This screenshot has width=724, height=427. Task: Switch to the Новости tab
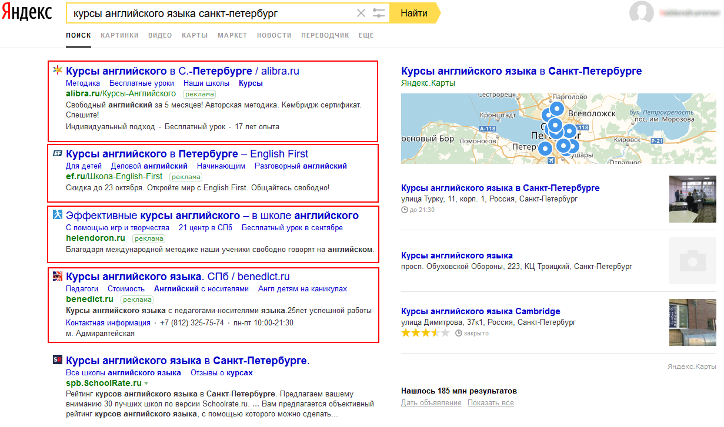pos(274,35)
